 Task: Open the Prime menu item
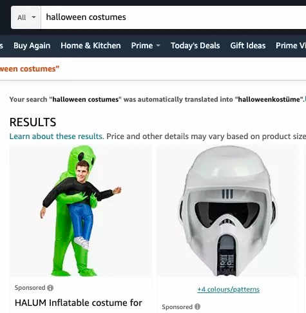pos(142,46)
